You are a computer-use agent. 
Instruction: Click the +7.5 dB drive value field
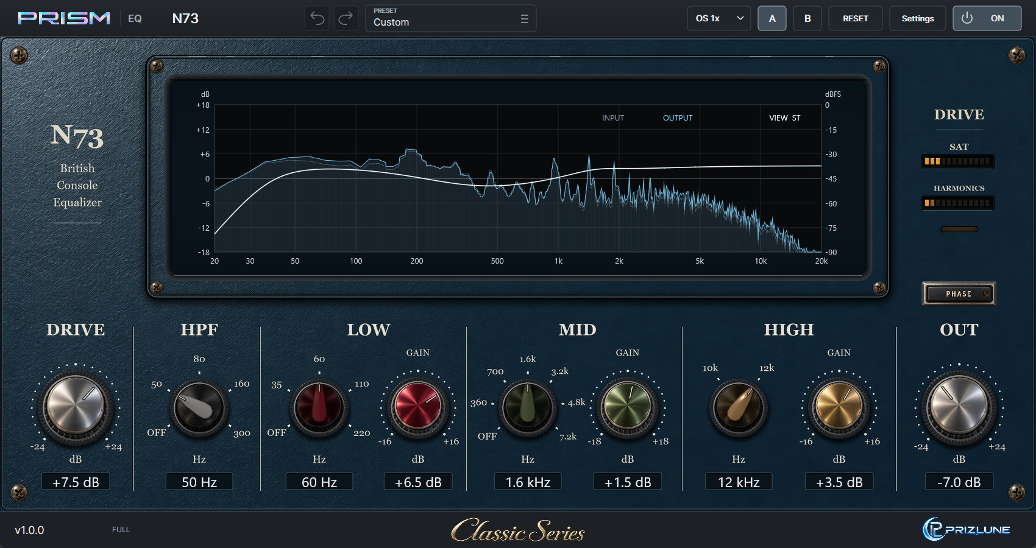point(76,482)
